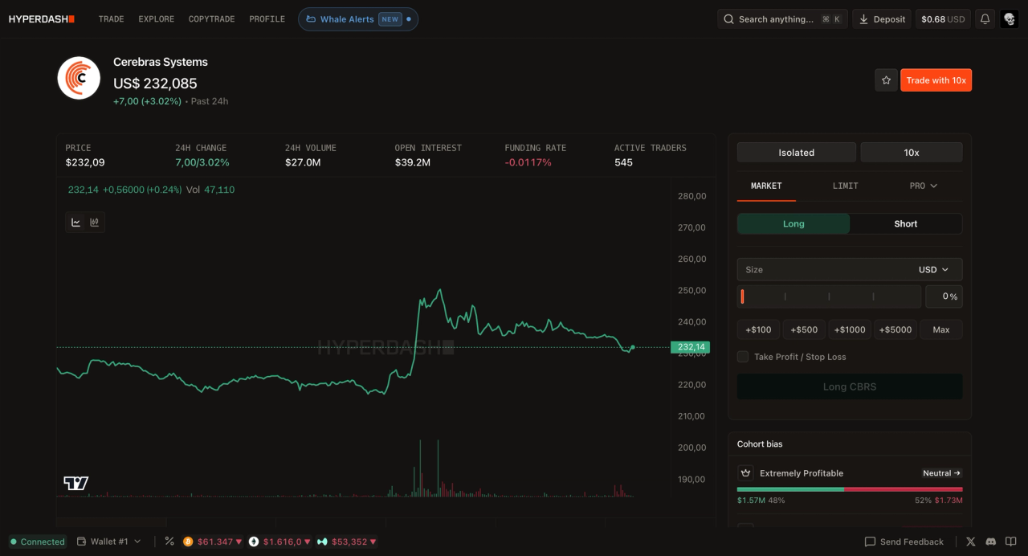Click the Cohort bias heading
Image resolution: width=1028 pixels, height=556 pixels.
[760, 444]
